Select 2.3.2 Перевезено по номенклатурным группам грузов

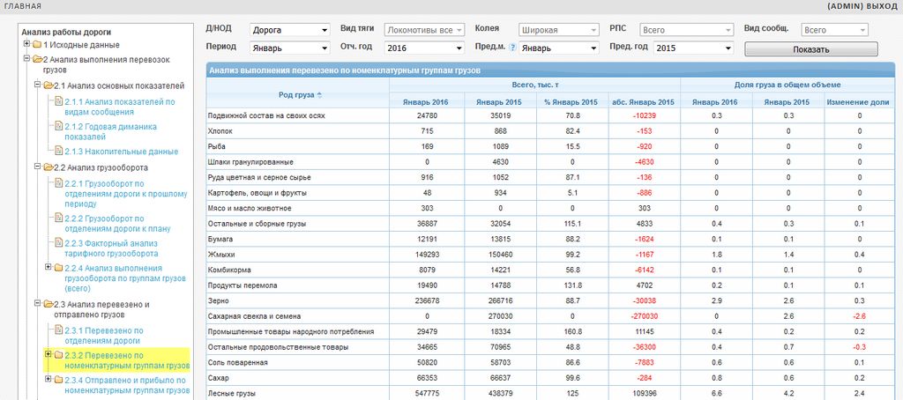tap(127, 360)
